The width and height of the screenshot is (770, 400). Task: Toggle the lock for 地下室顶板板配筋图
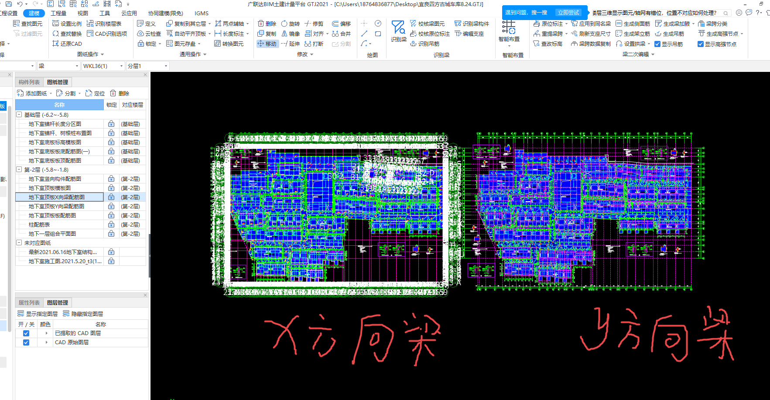[111, 215]
